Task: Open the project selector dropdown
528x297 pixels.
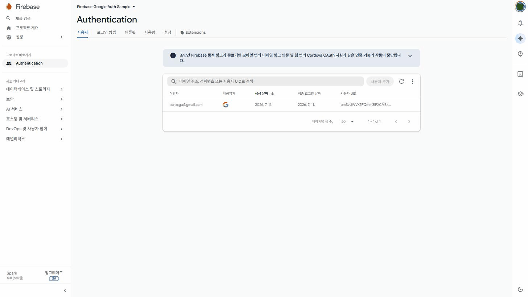Action: coord(106,7)
